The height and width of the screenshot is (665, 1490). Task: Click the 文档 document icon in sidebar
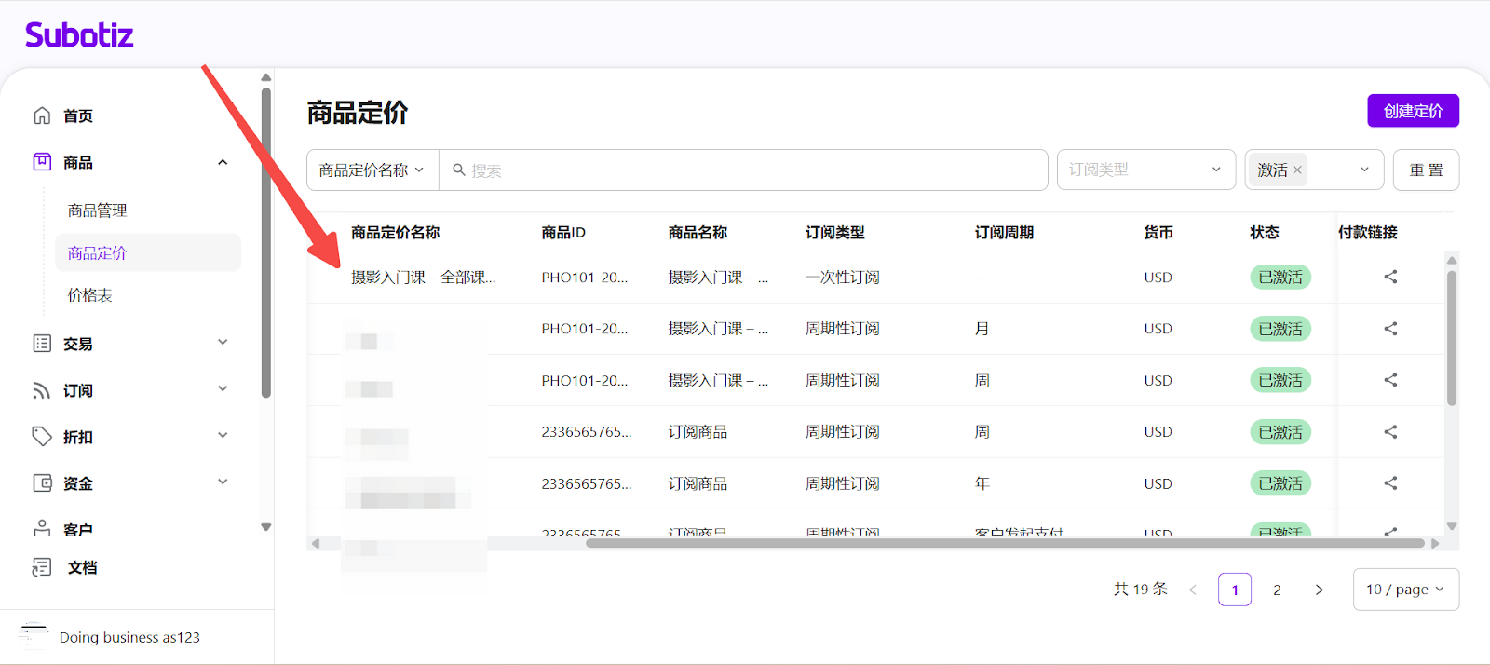42,567
